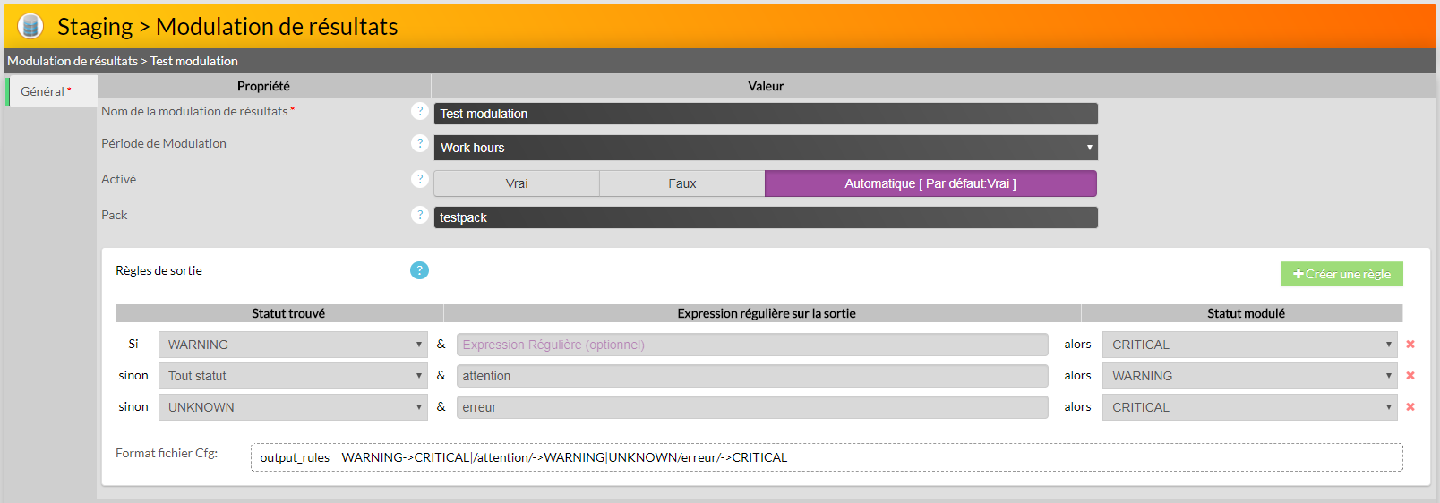1440x503 pixels.
Task: Click the empty Expression Régulière input
Action: (752, 345)
